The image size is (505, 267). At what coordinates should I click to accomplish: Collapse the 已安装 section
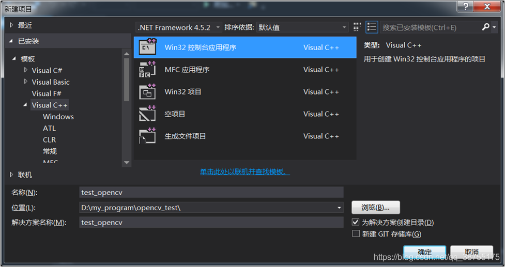tap(11, 41)
